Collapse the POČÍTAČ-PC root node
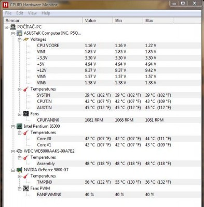The width and height of the screenshot is (204, 207). 7,27
